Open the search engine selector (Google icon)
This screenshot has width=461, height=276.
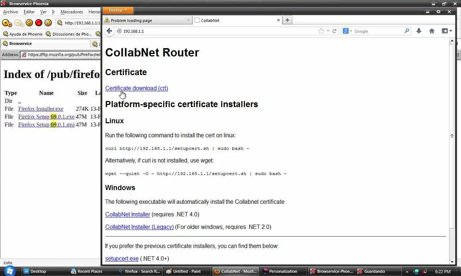(347, 31)
